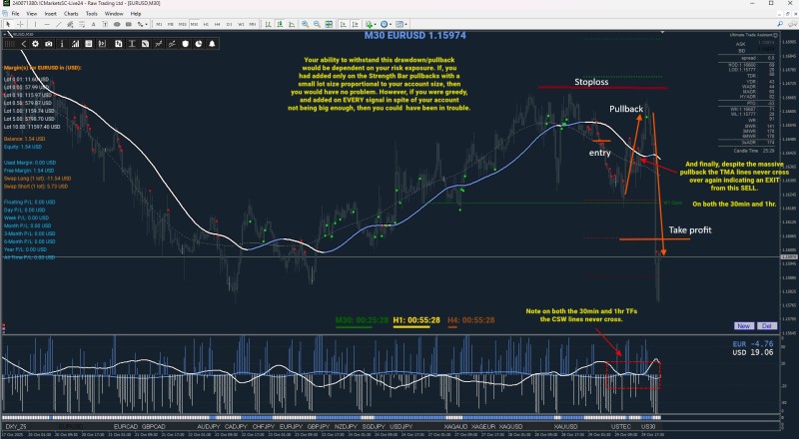Zoom out on the chart
This screenshot has width=799, height=439.
[x=317, y=24]
